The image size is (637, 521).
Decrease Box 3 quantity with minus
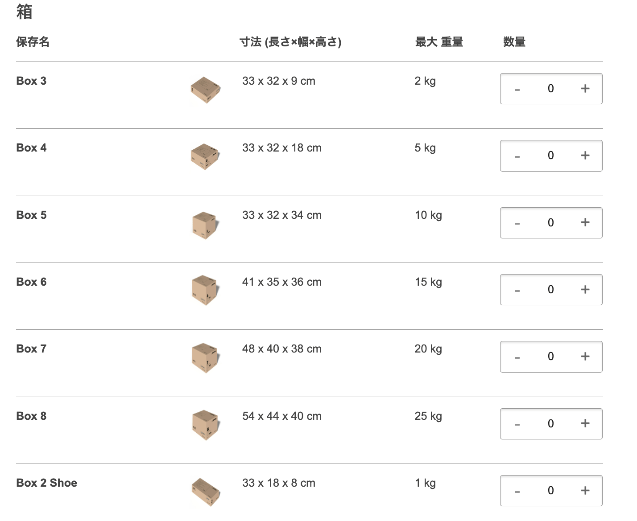point(517,89)
